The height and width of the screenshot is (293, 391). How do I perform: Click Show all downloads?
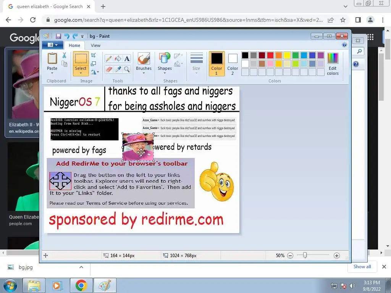point(362,267)
